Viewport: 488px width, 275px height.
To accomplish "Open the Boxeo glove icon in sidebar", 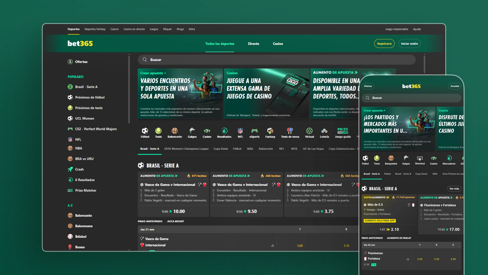I will [70, 247].
